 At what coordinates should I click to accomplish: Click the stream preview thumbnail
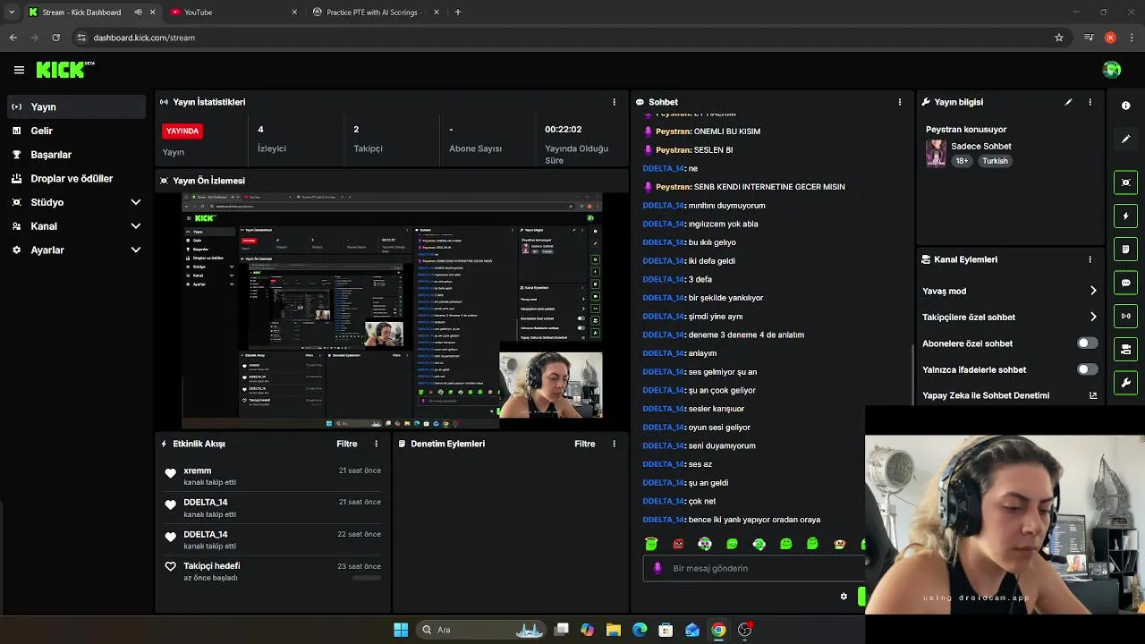click(x=392, y=309)
